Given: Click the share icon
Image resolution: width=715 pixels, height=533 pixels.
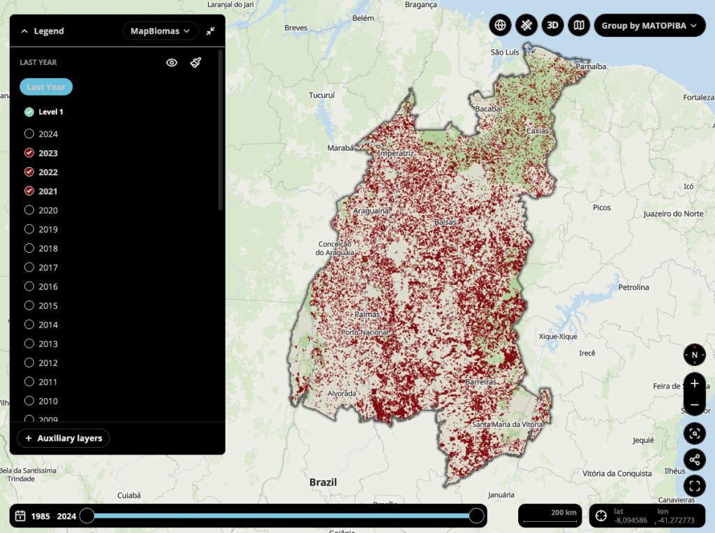Looking at the screenshot, I should 694,460.
